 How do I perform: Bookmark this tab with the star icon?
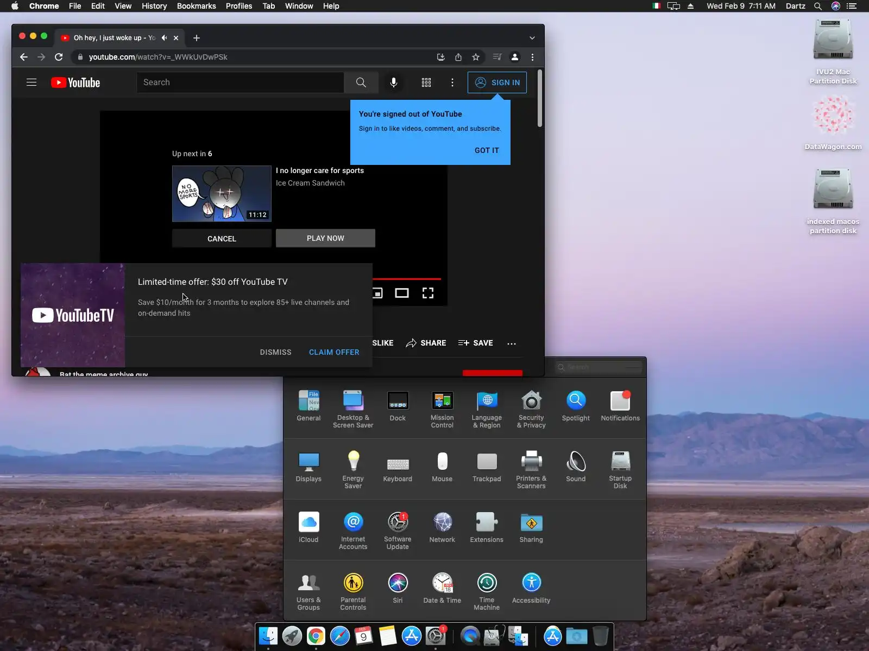(476, 57)
